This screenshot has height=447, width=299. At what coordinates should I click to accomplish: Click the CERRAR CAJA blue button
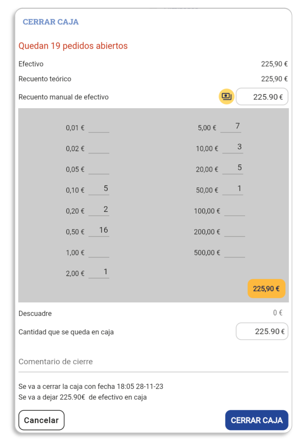pos(257,420)
